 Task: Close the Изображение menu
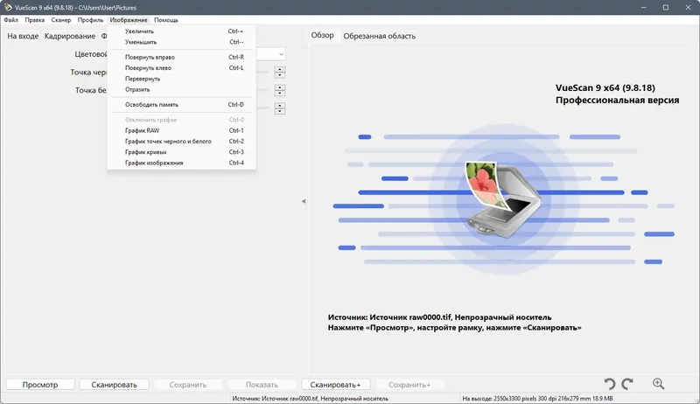(129, 20)
